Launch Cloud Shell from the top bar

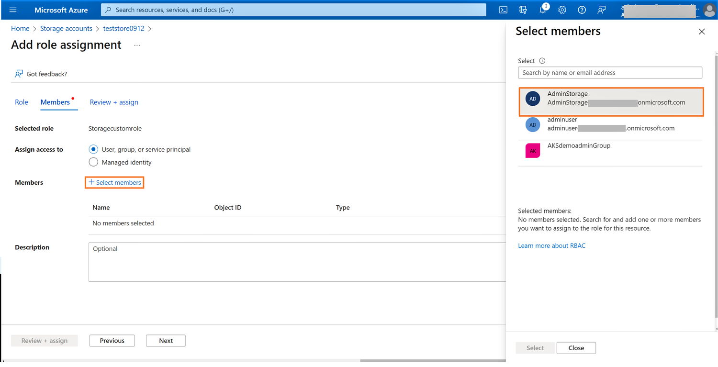503,10
